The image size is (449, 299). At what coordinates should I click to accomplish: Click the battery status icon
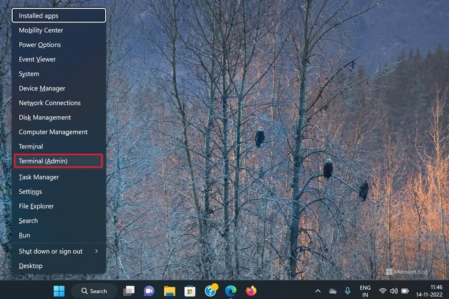[x=405, y=291]
